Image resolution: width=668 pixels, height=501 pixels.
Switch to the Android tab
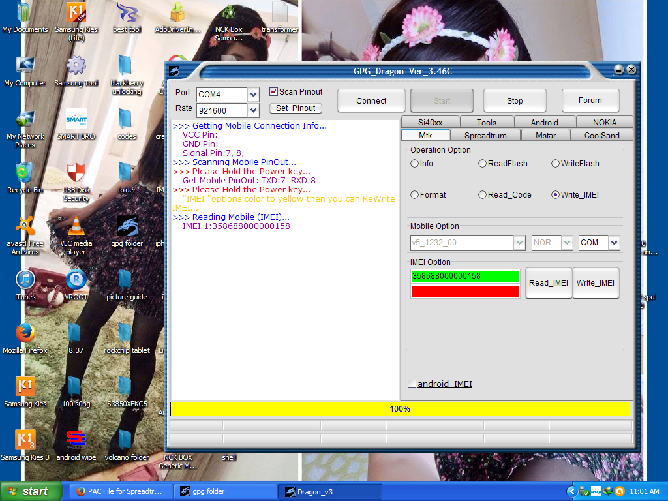(x=544, y=123)
